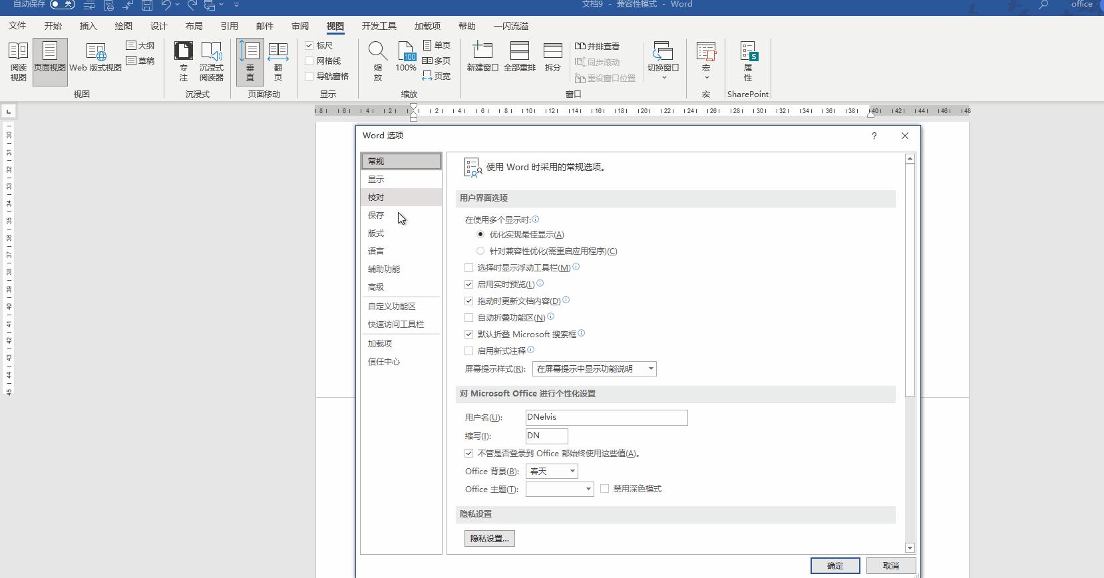This screenshot has width=1104, height=578.
Task: Open the Office 背景(B) dropdown
Action: pyautogui.click(x=552, y=471)
